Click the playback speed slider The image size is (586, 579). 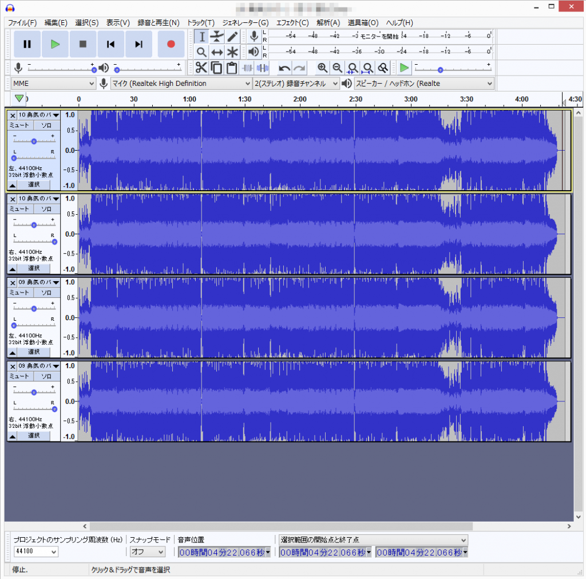(x=439, y=70)
